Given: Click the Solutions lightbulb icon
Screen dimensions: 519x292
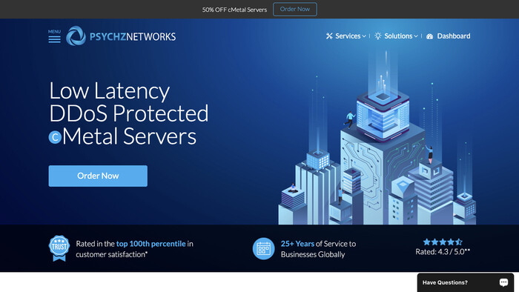Looking at the screenshot, I should pyautogui.click(x=377, y=36).
